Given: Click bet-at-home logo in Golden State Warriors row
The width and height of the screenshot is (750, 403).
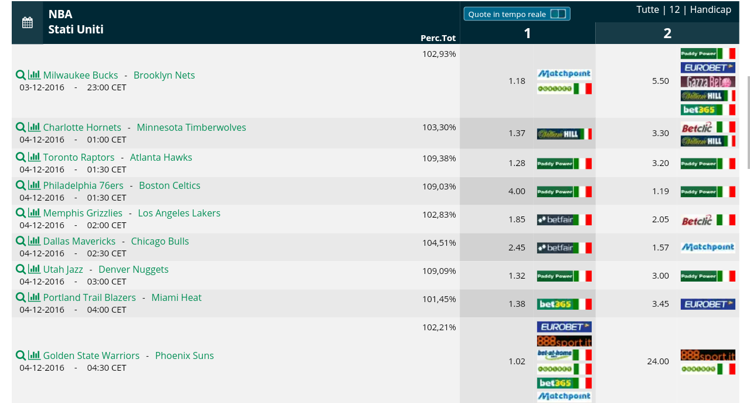Looking at the screenshot, I should click(564, 355).
